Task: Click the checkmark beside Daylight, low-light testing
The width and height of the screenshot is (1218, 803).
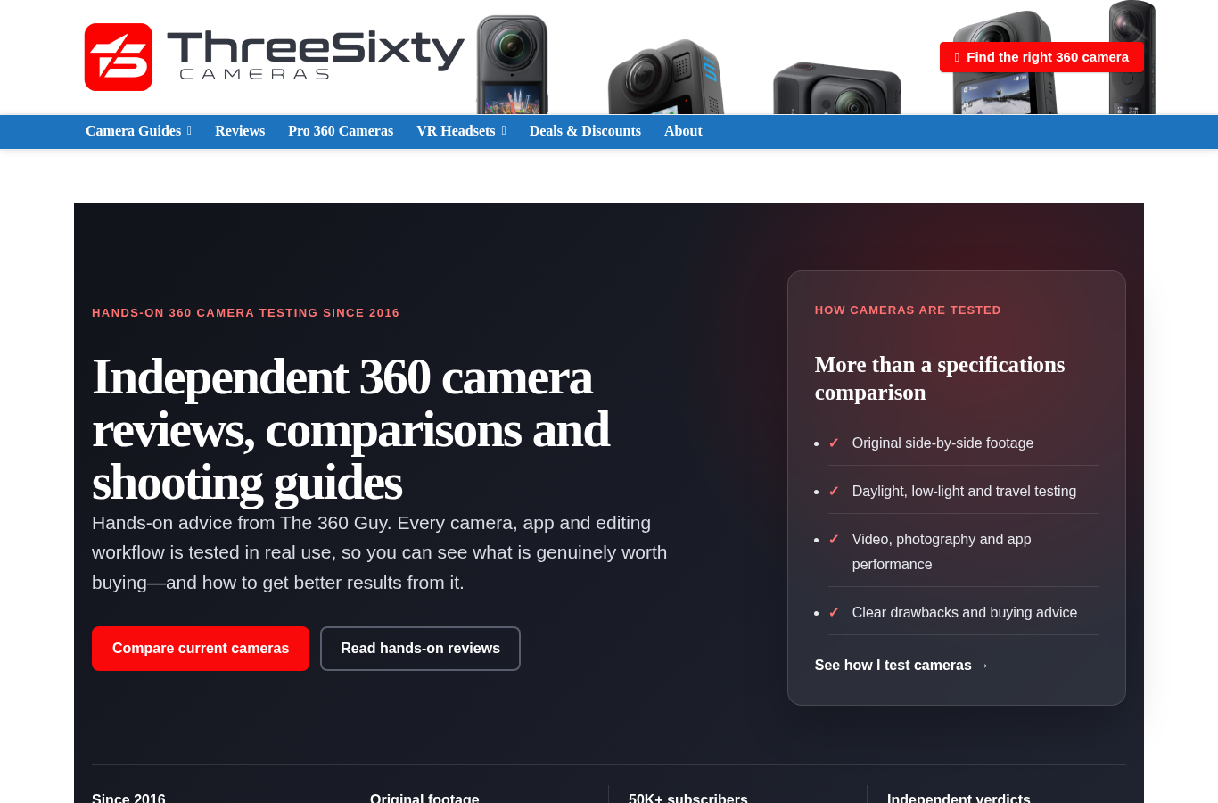Action: [834, 492]
